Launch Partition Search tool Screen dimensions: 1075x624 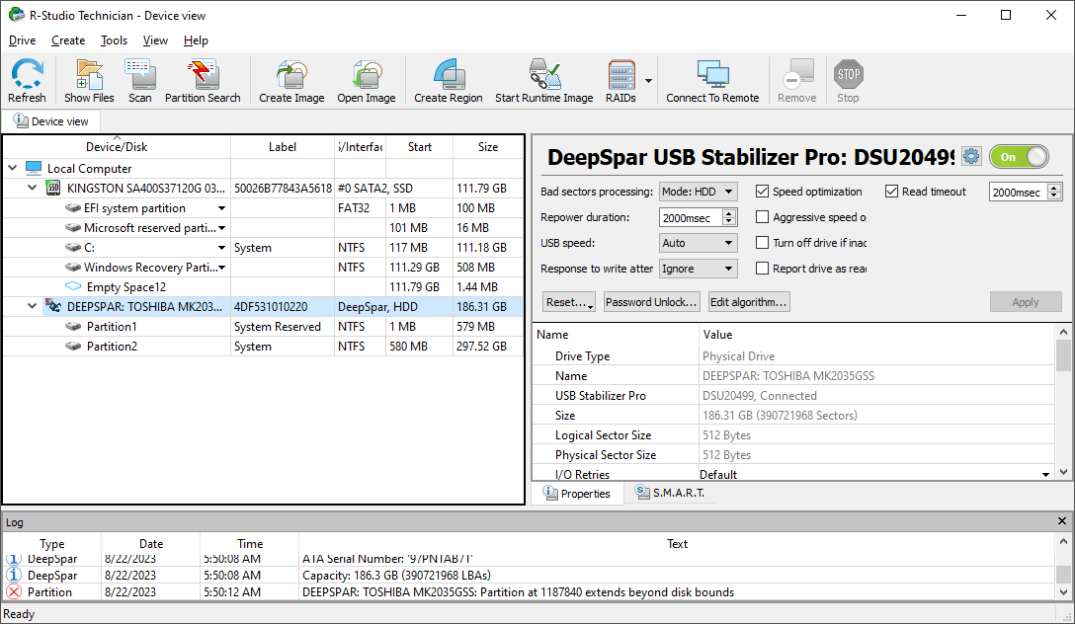tap(203, 74)
